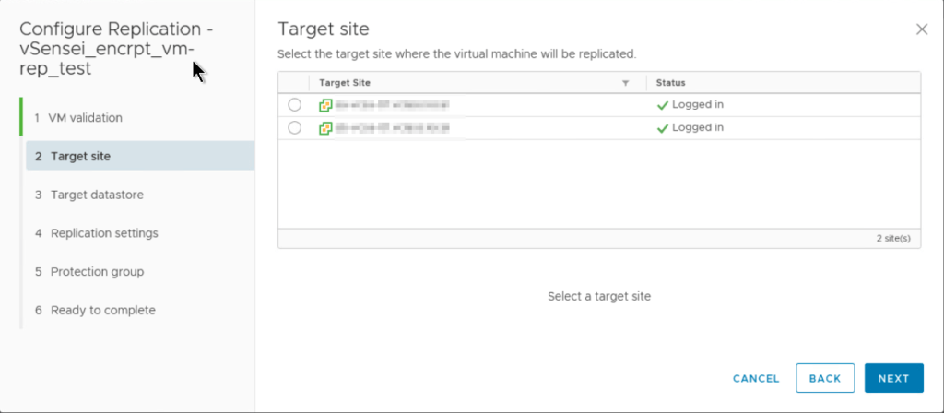Click the first row's green checkmark icon
Viewport: 944px width, 413px height.
[x=662, y=105]
